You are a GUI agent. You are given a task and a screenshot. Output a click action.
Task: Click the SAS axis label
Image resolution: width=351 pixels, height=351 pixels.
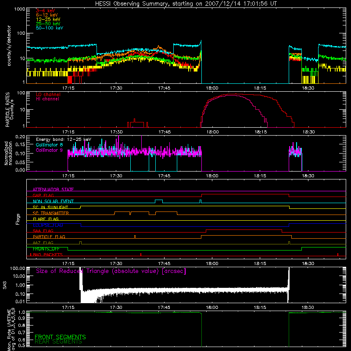coord(5,285)
